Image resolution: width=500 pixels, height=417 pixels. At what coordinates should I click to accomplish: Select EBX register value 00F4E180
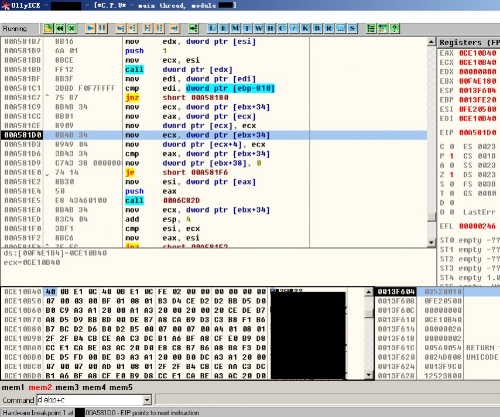[x=478, y=81]
